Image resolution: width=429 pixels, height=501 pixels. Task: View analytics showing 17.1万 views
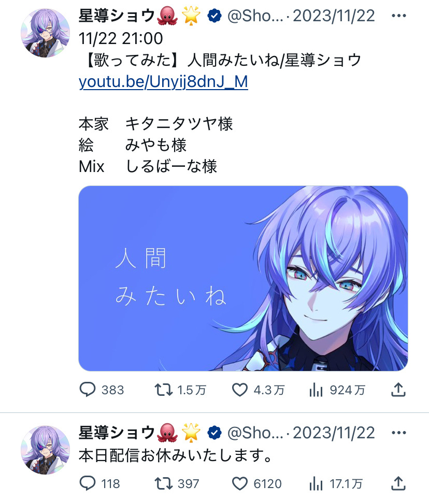point(316,483)
